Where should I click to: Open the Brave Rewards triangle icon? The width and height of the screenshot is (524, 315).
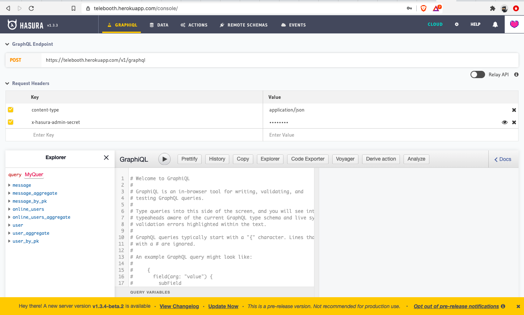[x=437, y=8]
